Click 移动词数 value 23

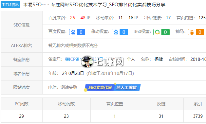(x=66, y=116)
